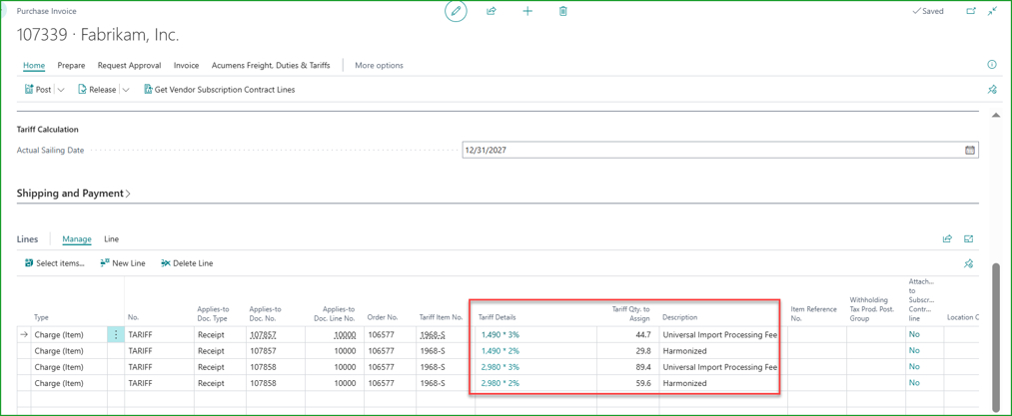Click Universal Import Processing Fee in 89.4 row
1012x416 pixels.
tap(719, 367)
